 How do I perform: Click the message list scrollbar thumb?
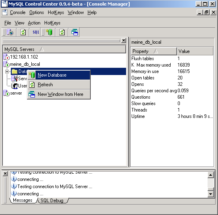(x=210, y=189)
